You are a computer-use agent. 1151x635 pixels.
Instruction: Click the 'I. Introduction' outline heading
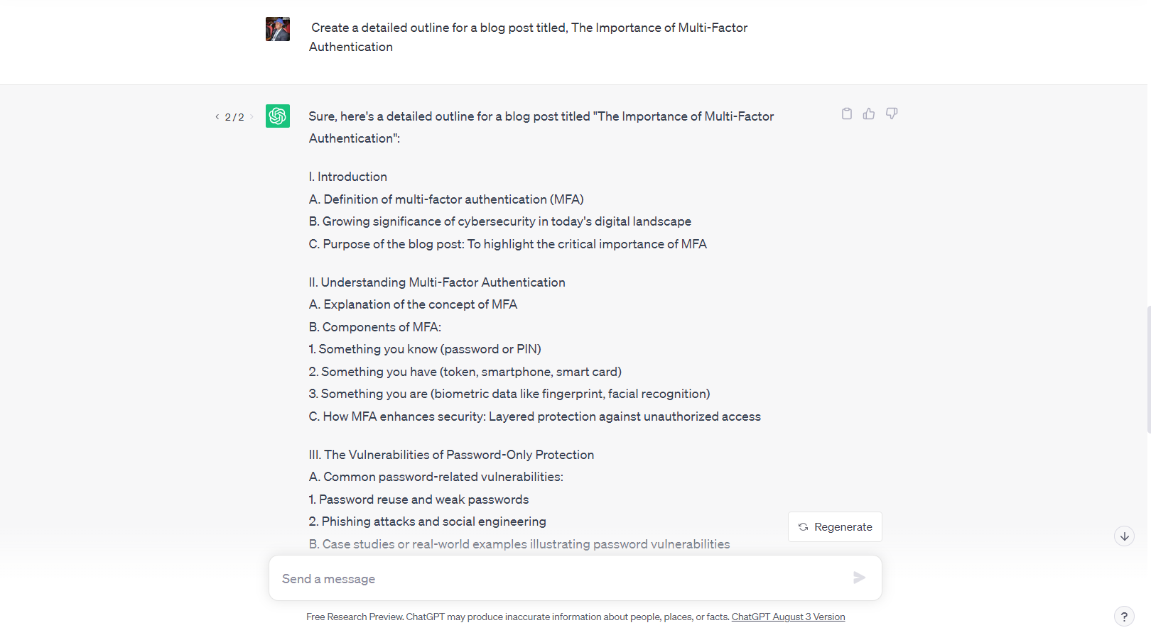[347, 177]
